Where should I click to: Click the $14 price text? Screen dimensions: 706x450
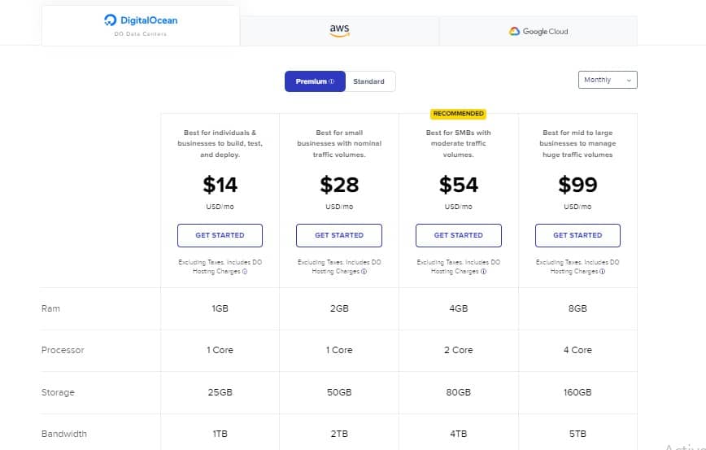click(x=220, y=185)
